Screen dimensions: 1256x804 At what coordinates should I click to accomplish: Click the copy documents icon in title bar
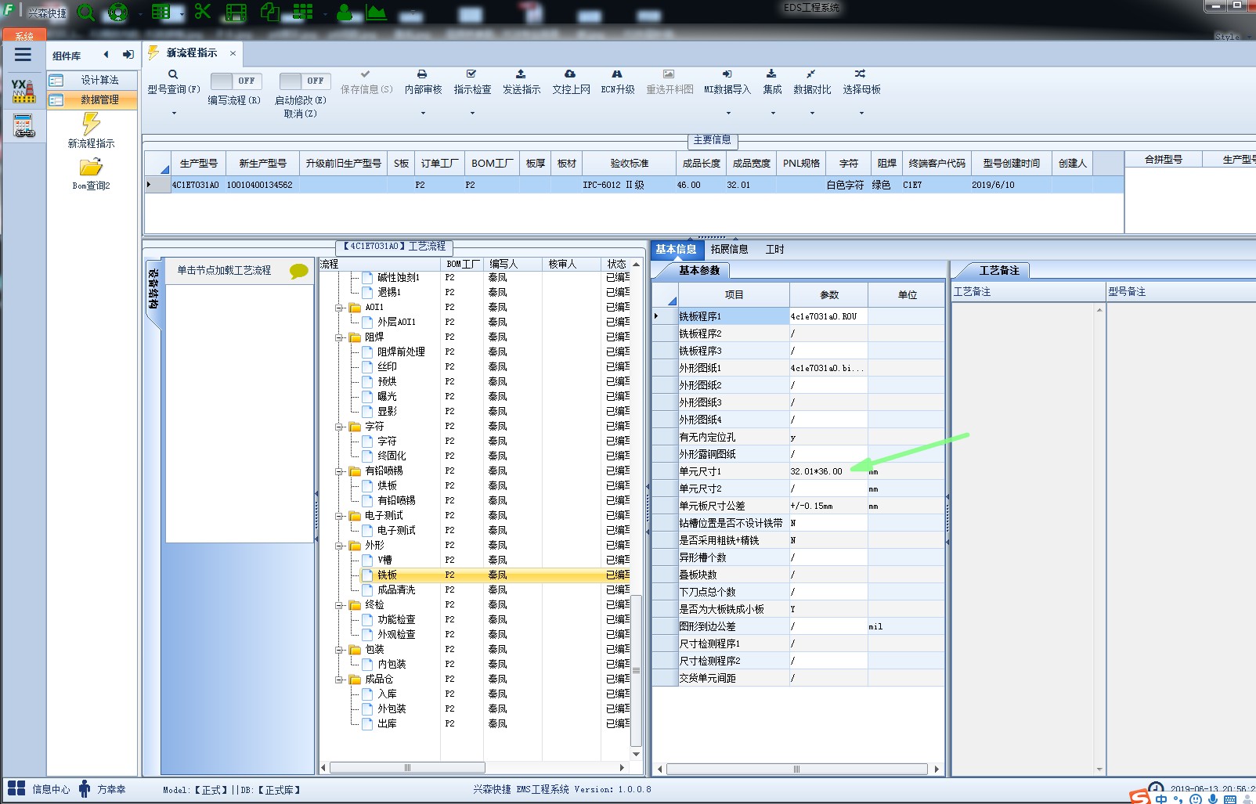(270, 12)
